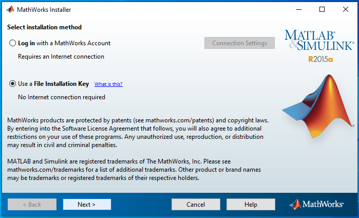359x218 pixels.
Task: Cancel the installation
Action: coord(196,204)
